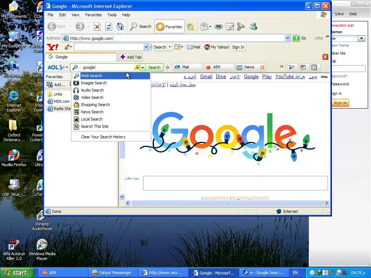Open Yahoo Search button dropdown arrow
Screen dimensions: 371x278
coord(170,47)
